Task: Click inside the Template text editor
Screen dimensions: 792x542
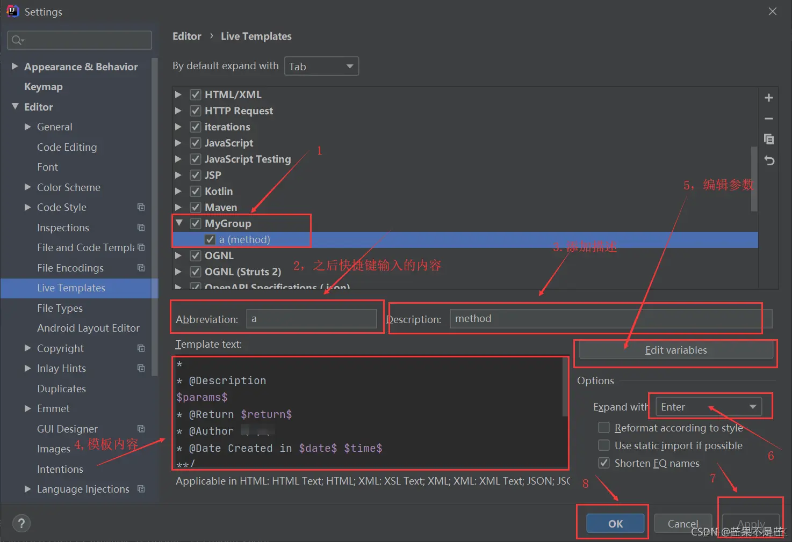Action: pyautogui.click(x=368, y=413)
